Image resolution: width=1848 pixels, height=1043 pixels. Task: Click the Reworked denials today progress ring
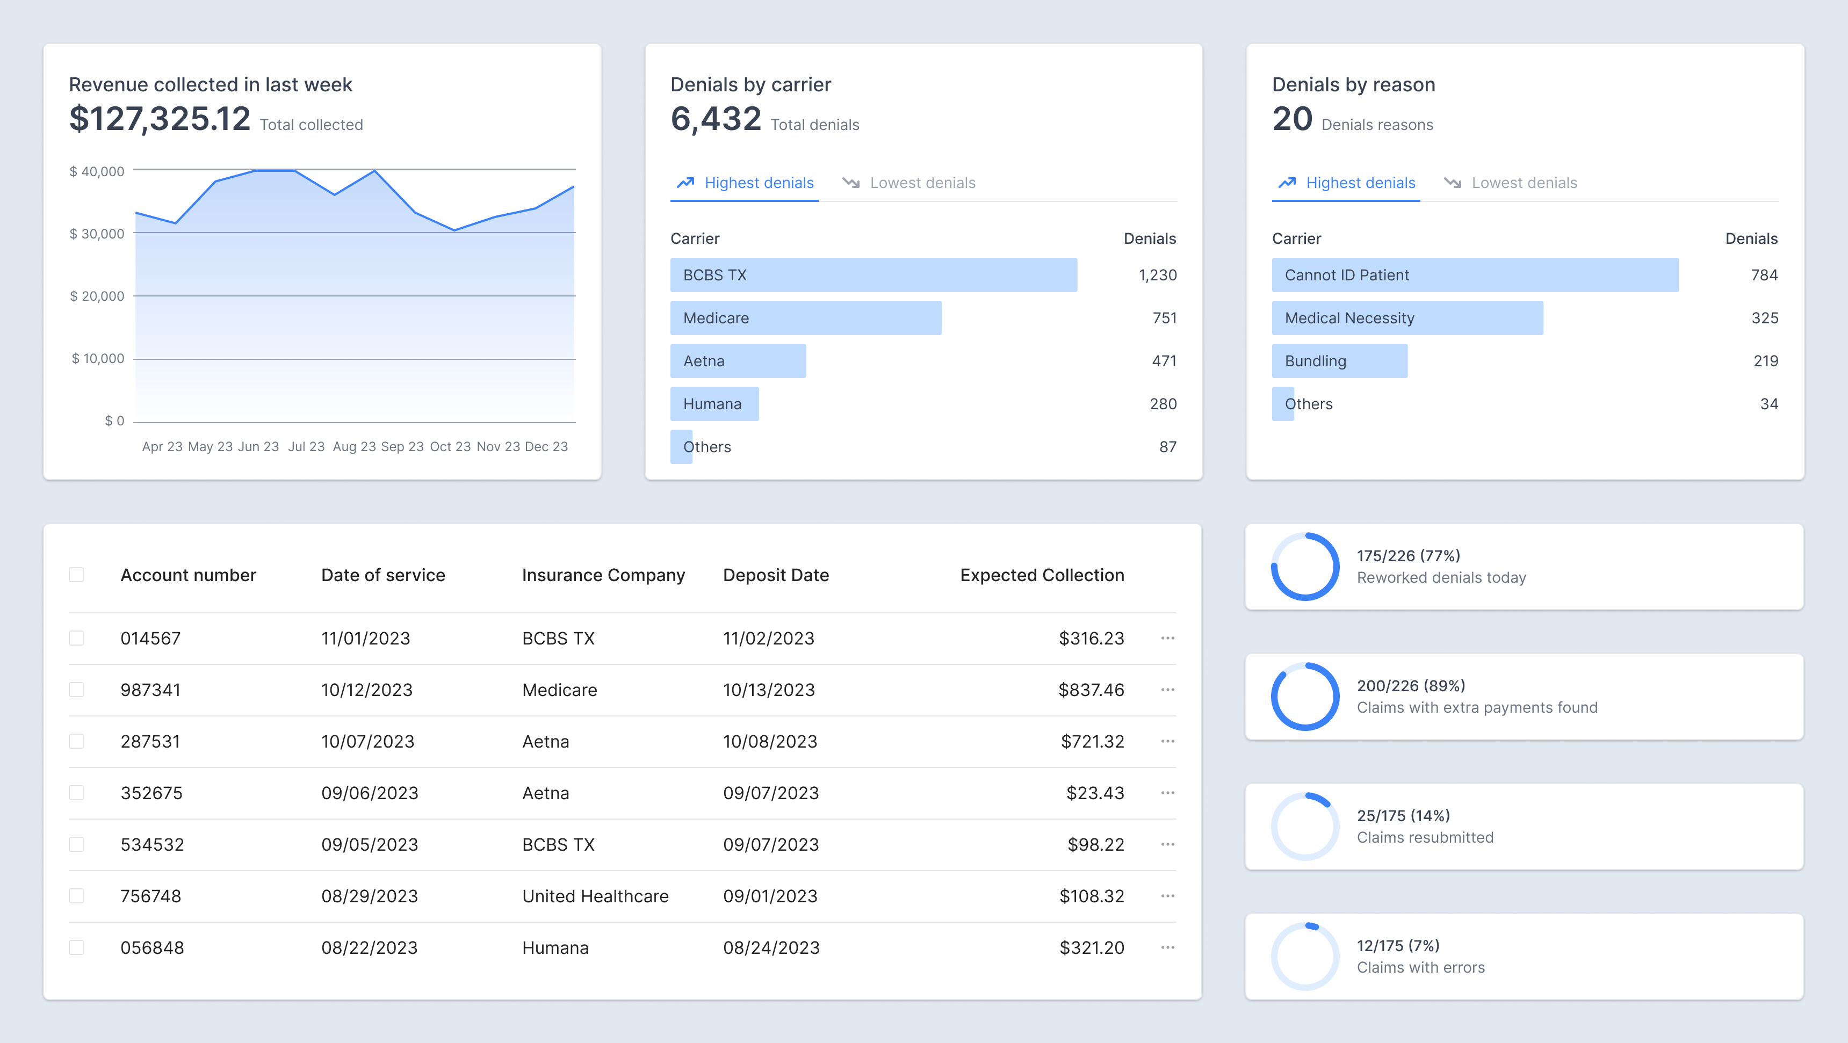click(1305, 567)
